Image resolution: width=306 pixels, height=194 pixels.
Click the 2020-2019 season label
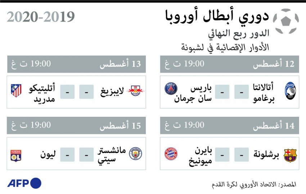pyautogui.click(x=41, y=17)
